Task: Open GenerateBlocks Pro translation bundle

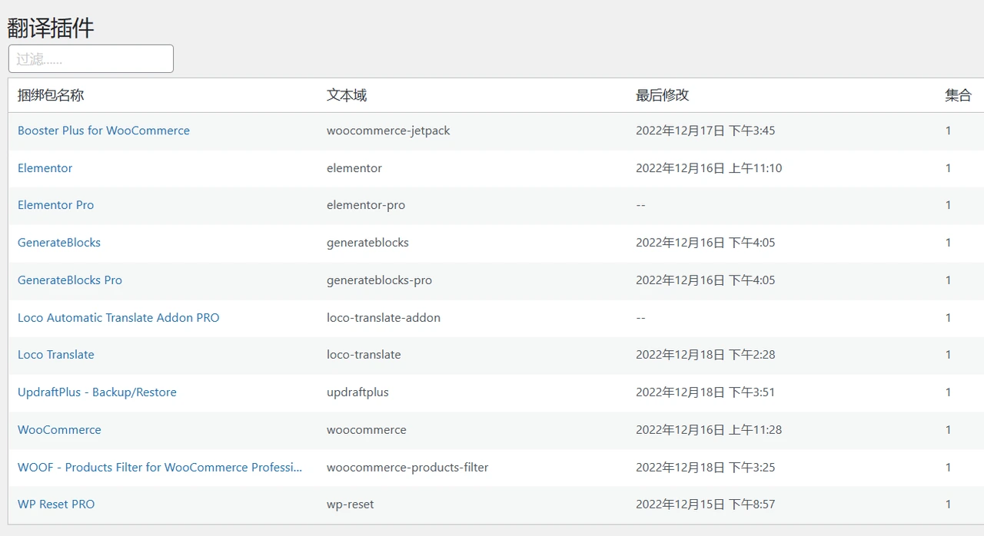Action: pyautogui.click(x=70, y=280)
